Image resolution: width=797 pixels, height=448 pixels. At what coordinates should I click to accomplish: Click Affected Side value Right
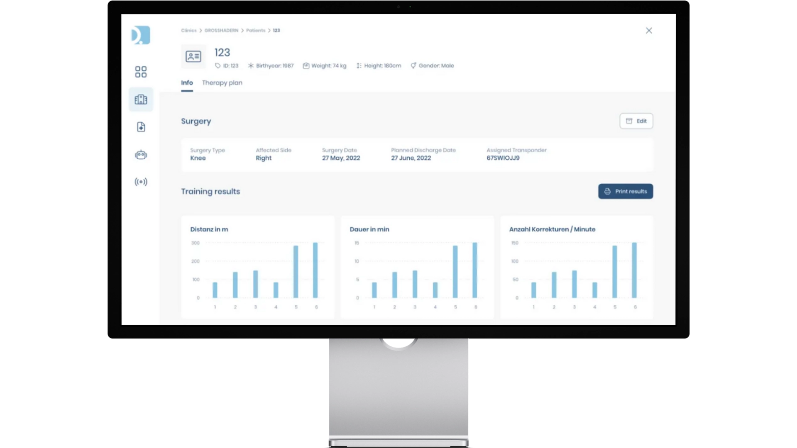tap(264, 158)
